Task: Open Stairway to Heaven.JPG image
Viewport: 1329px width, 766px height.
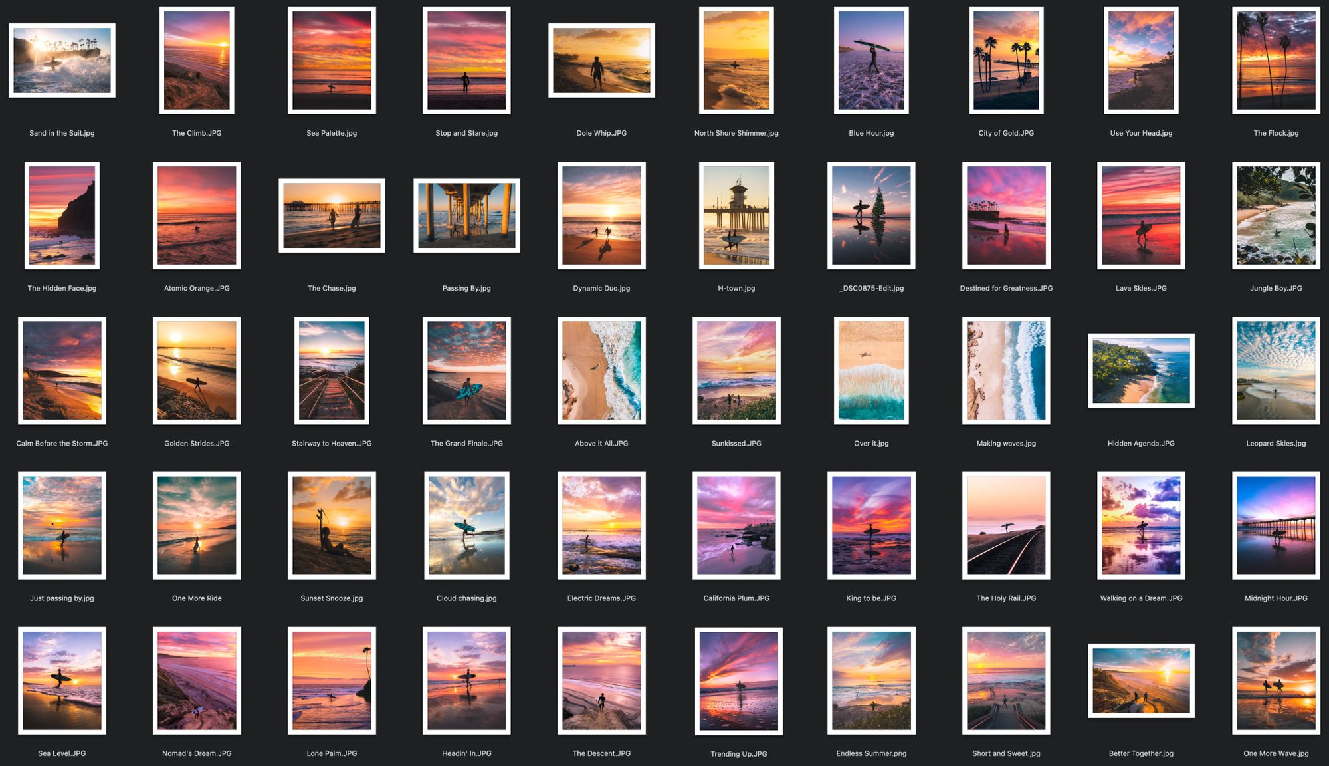Action: 332,370
